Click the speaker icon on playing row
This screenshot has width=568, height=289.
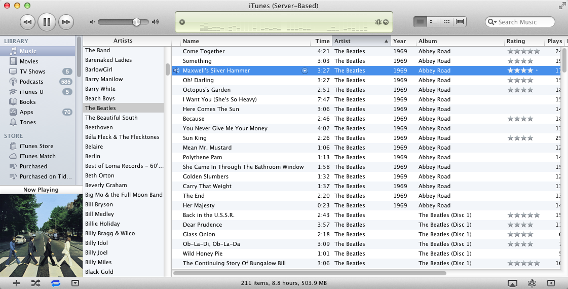(x=176, y=70)
